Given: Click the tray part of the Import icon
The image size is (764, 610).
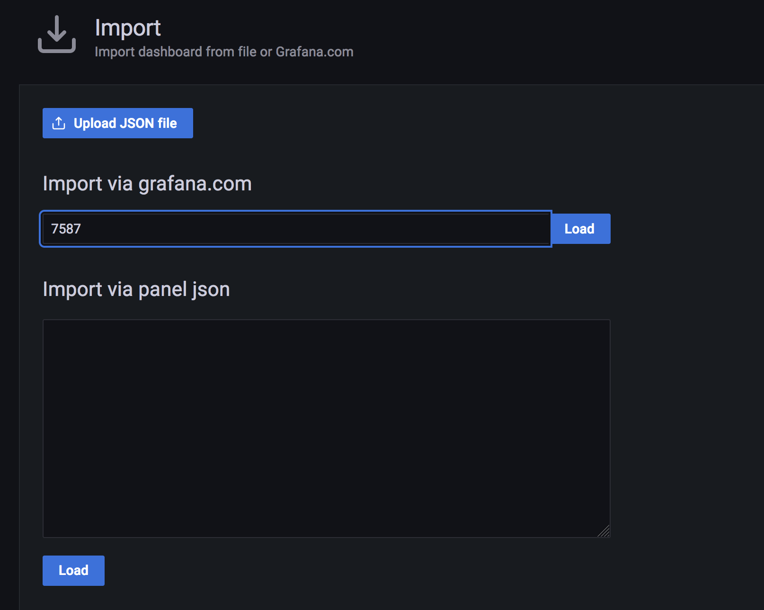Looking at the screenshot, I should tap(57, 47).
